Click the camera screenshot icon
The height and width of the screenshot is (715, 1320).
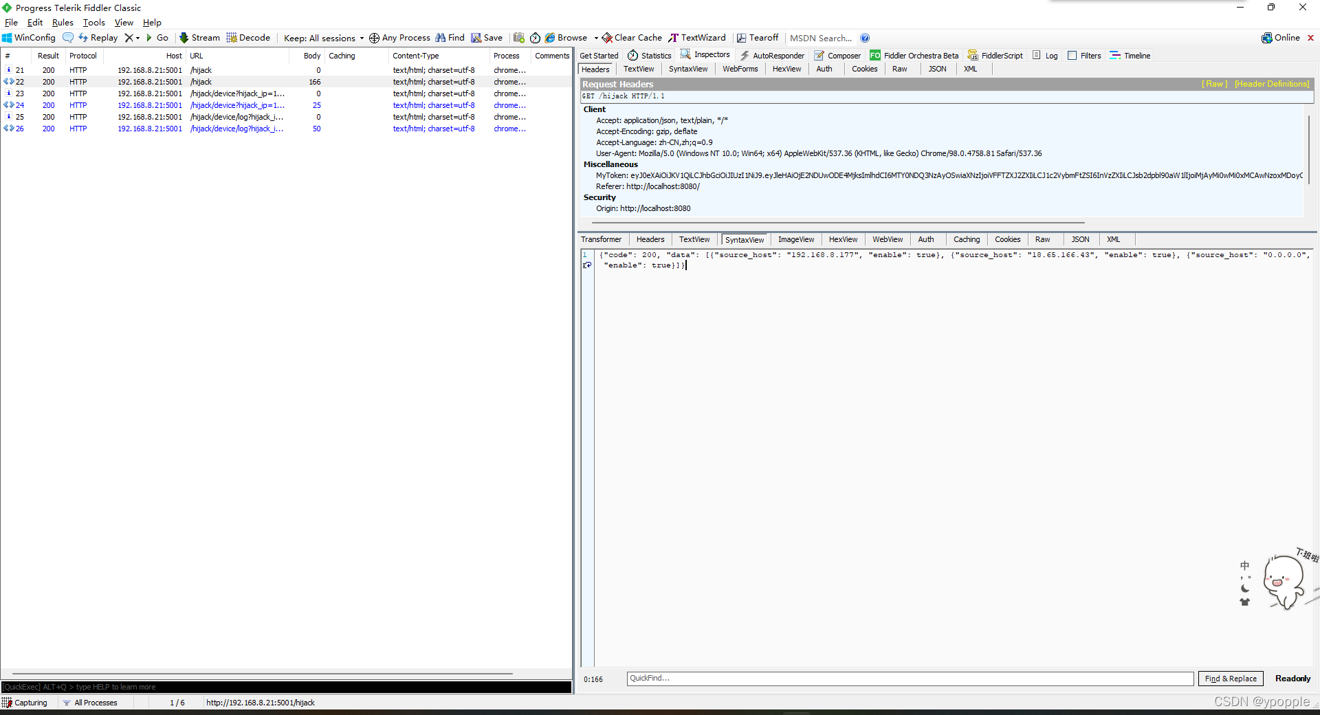(x=519, y=38)
